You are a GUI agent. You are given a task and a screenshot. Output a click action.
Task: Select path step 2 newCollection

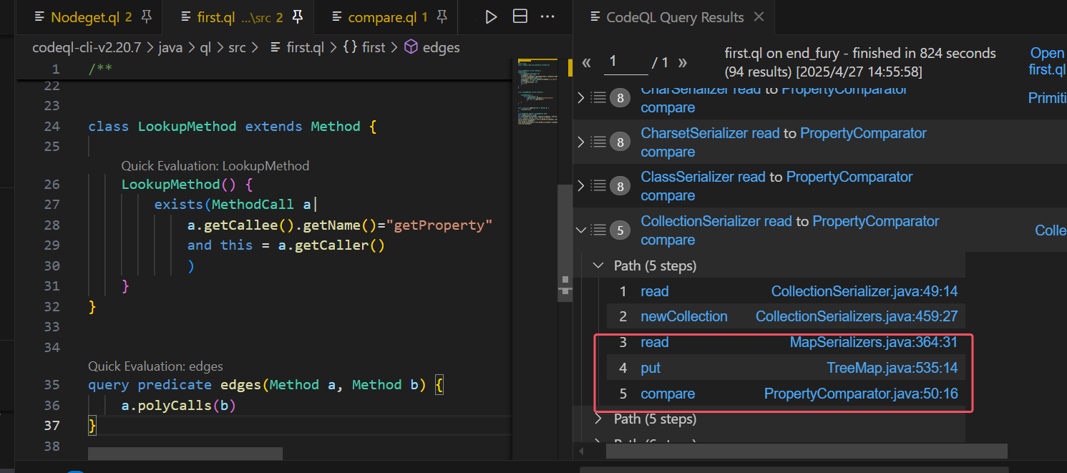[683, 316]
